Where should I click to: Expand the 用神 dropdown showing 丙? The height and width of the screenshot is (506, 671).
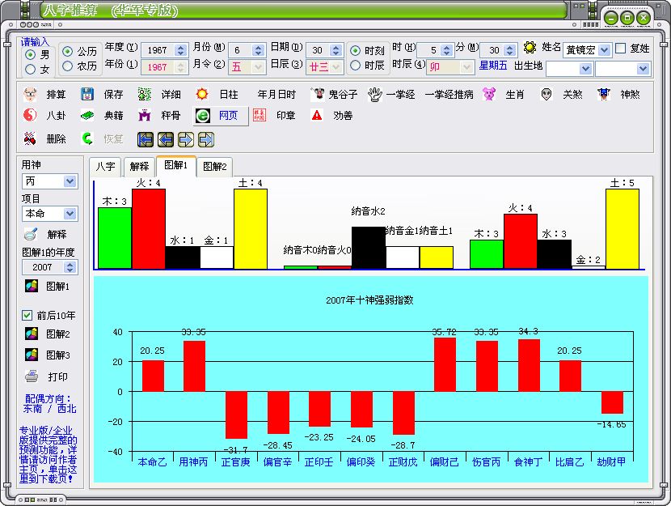pyautogui.click(x=70, y=181)
